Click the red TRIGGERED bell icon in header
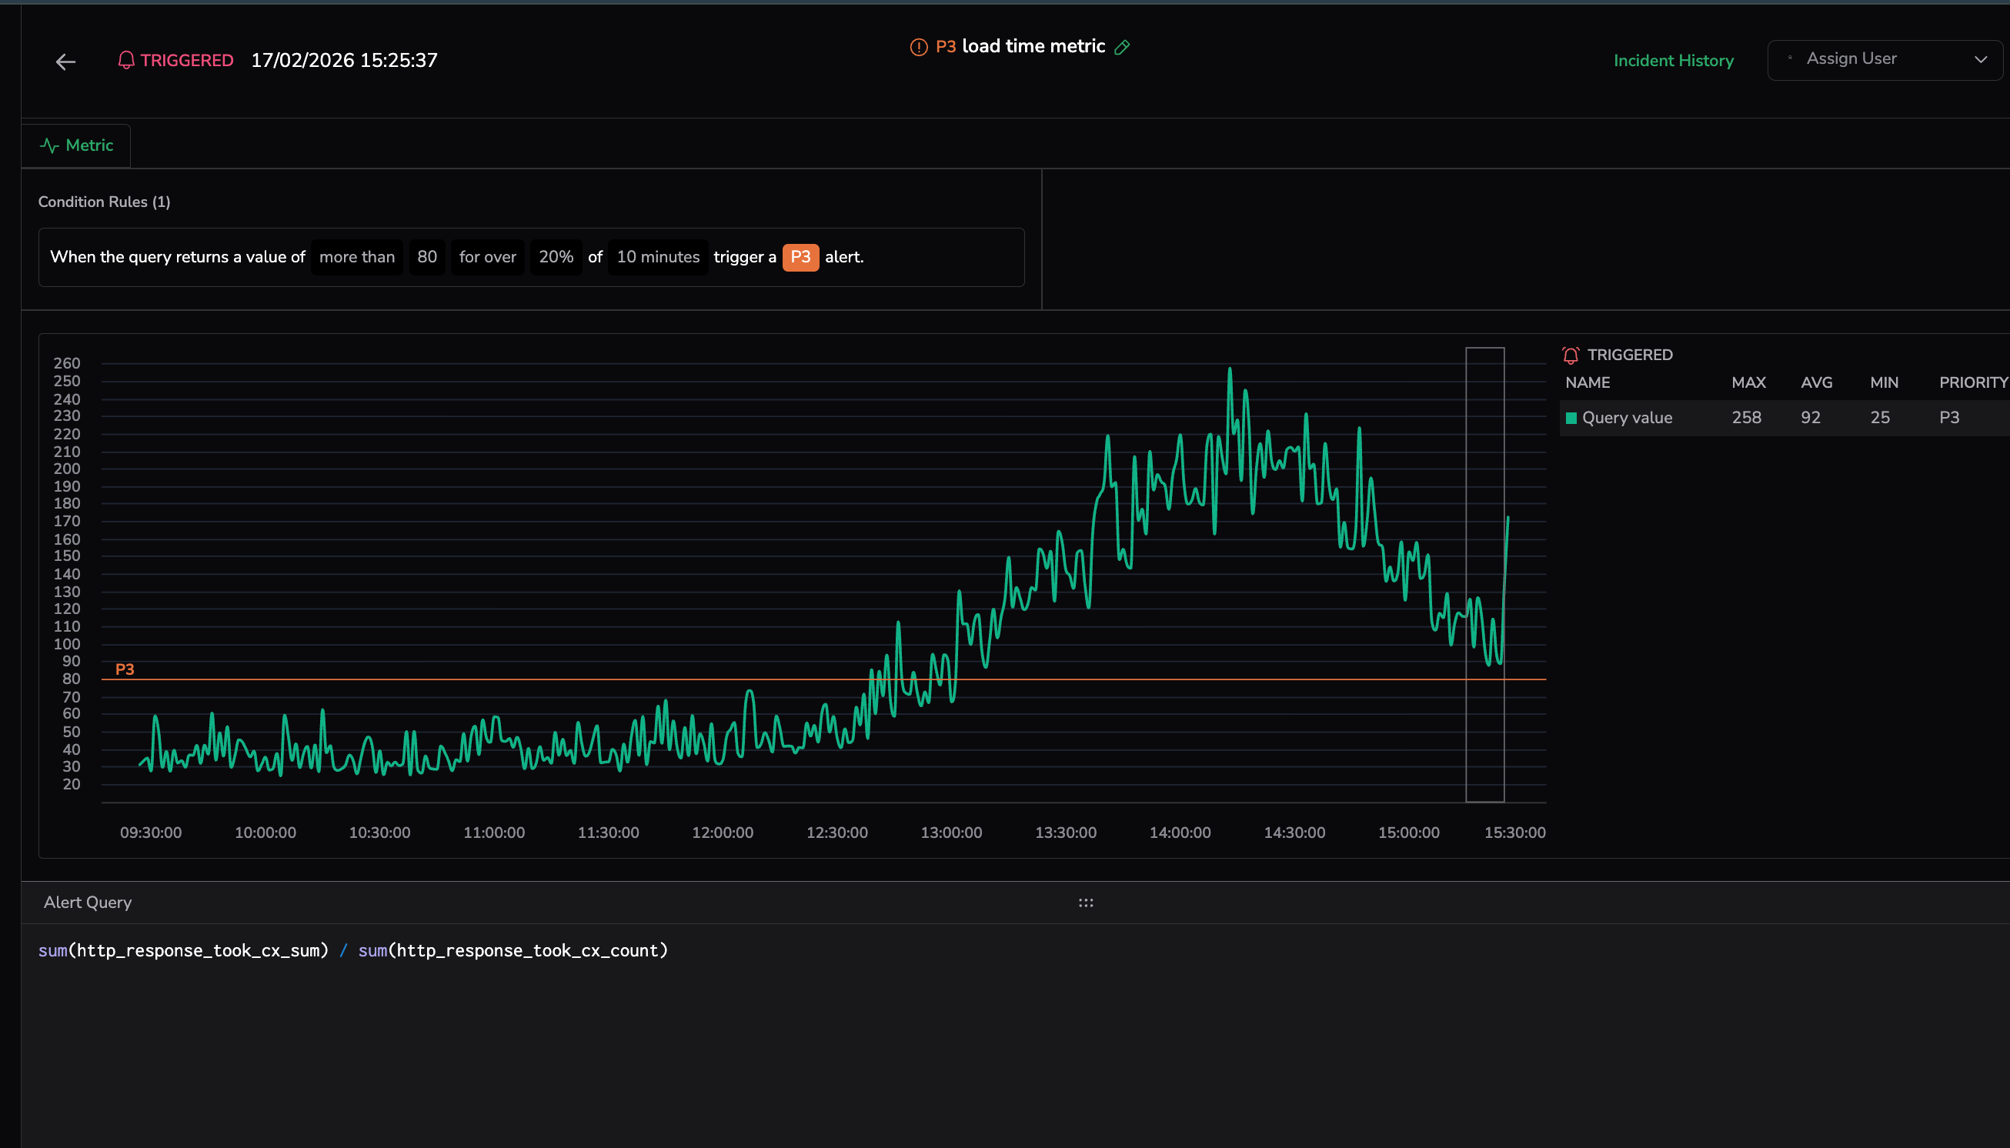Image resolution: width=2010 pixels, height=1148 pixels. coord(125,61)
